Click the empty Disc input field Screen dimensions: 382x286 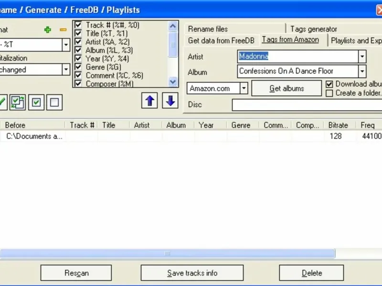click(307, 105)
